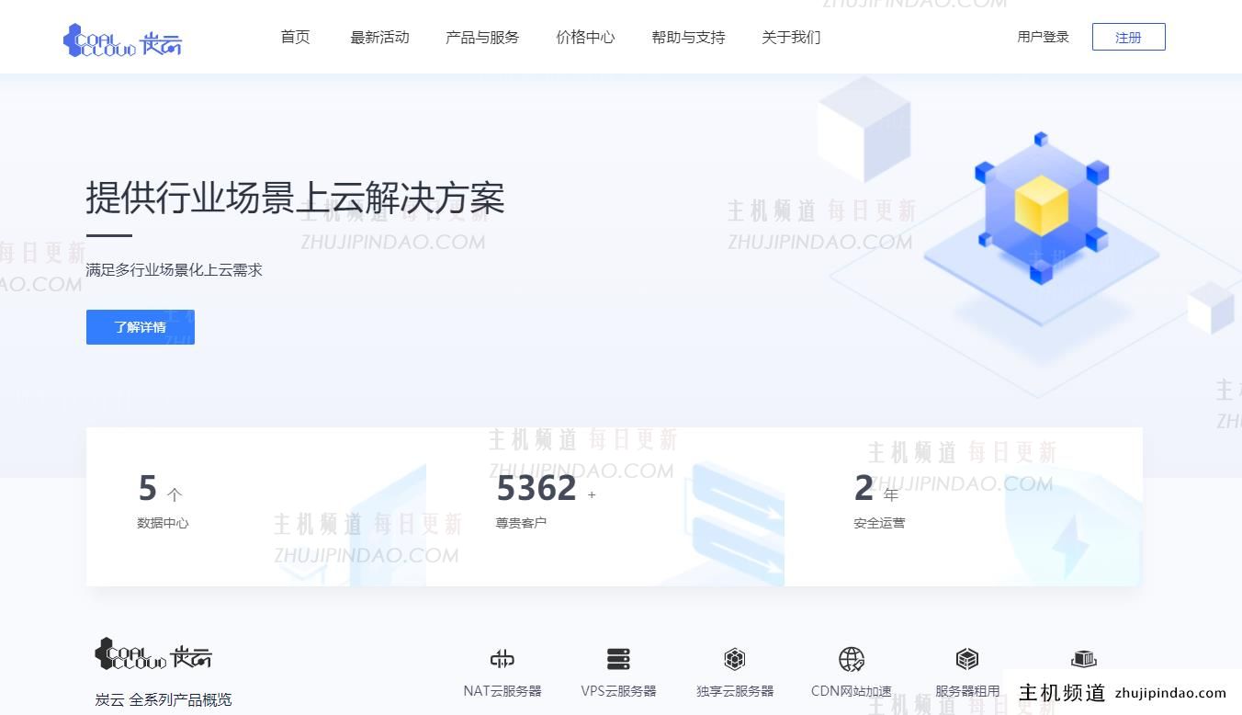The height and width of the screenshot is (715, 1242).
Task: Open the 首页 menu item
Action: tap(295, 38)
